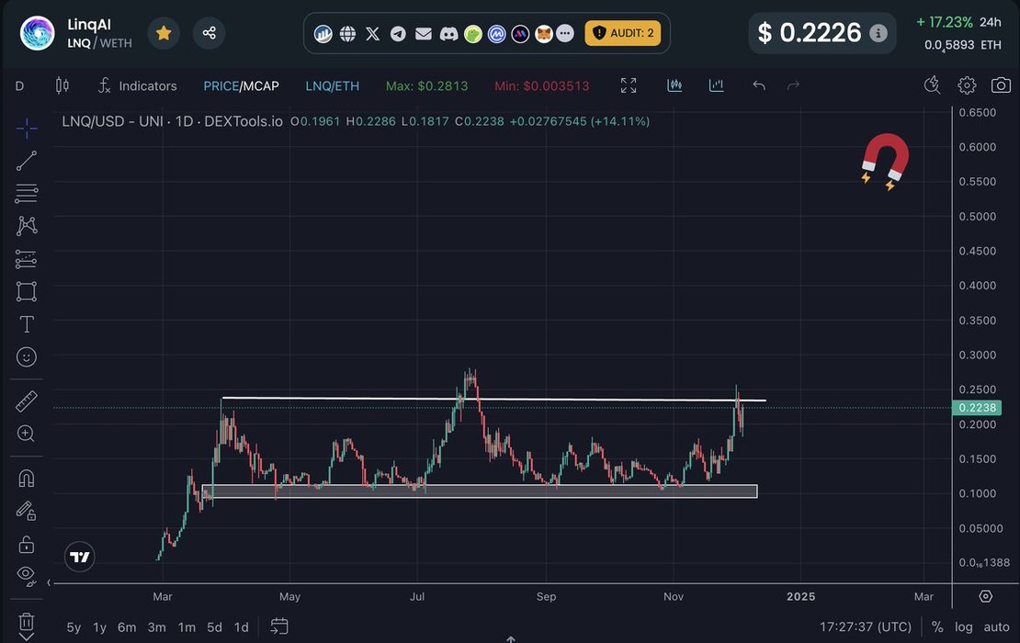This screenshot has width=1020, height=643.
Task: Lock all drawing tools
Action: pos(27,544)
